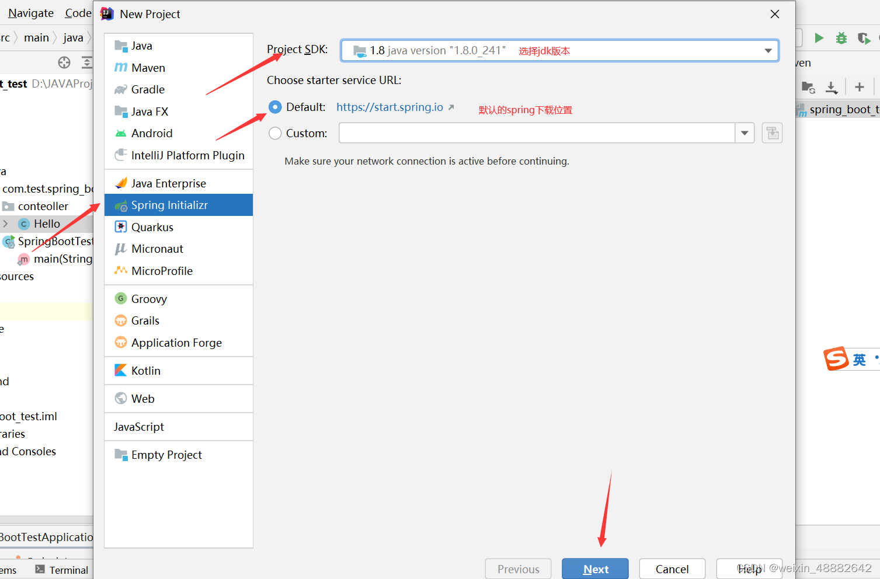Image resolution: width=880 pixels, height=579 pixels.
Task: Click the Previous button
Action: pyautogui.click(x=518, y=569)
